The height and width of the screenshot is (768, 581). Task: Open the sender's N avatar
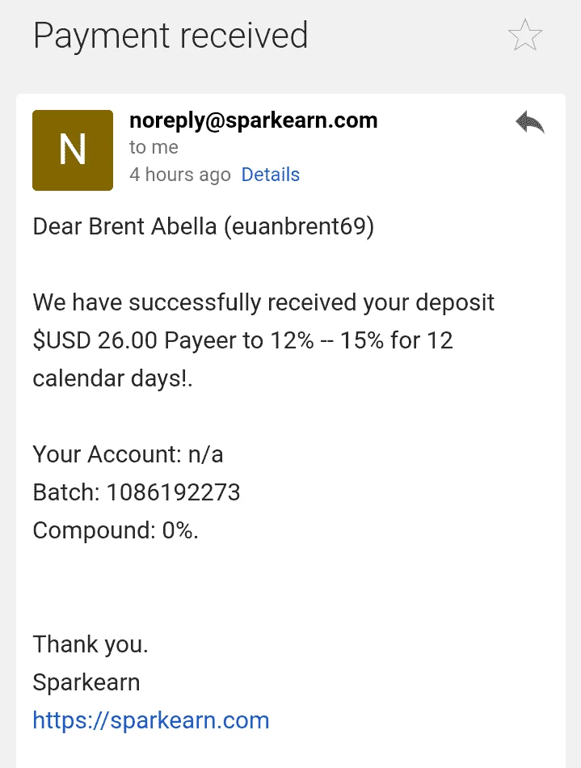73,150
